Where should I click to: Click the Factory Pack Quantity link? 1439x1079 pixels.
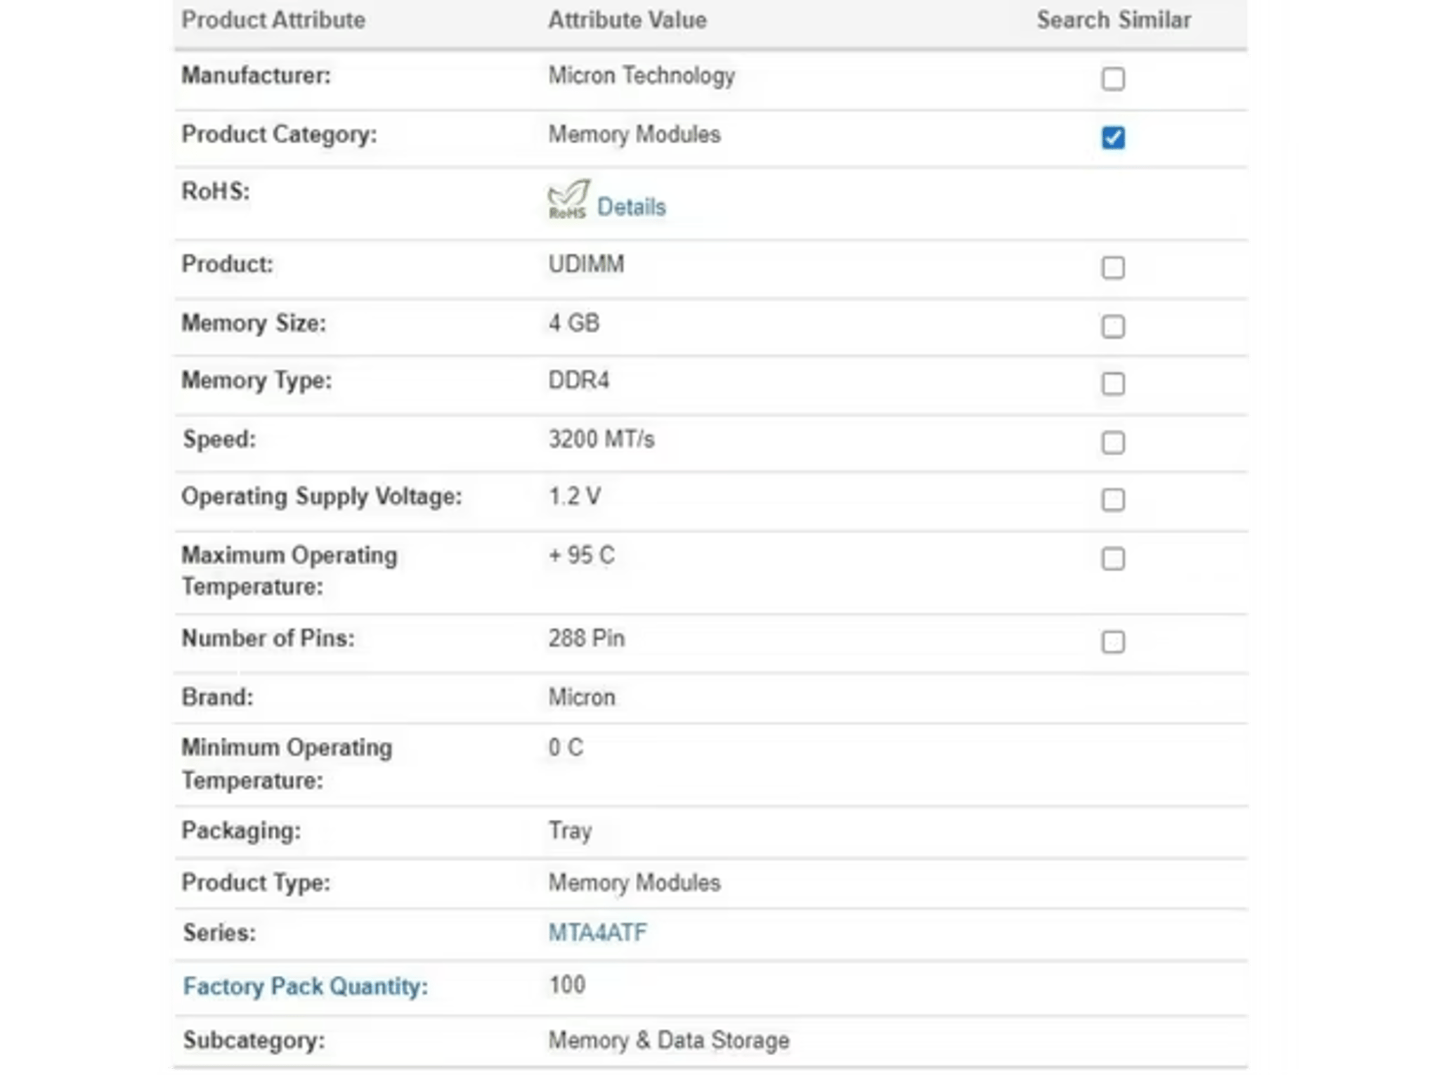pyautogui.click(x=305, y=987)
